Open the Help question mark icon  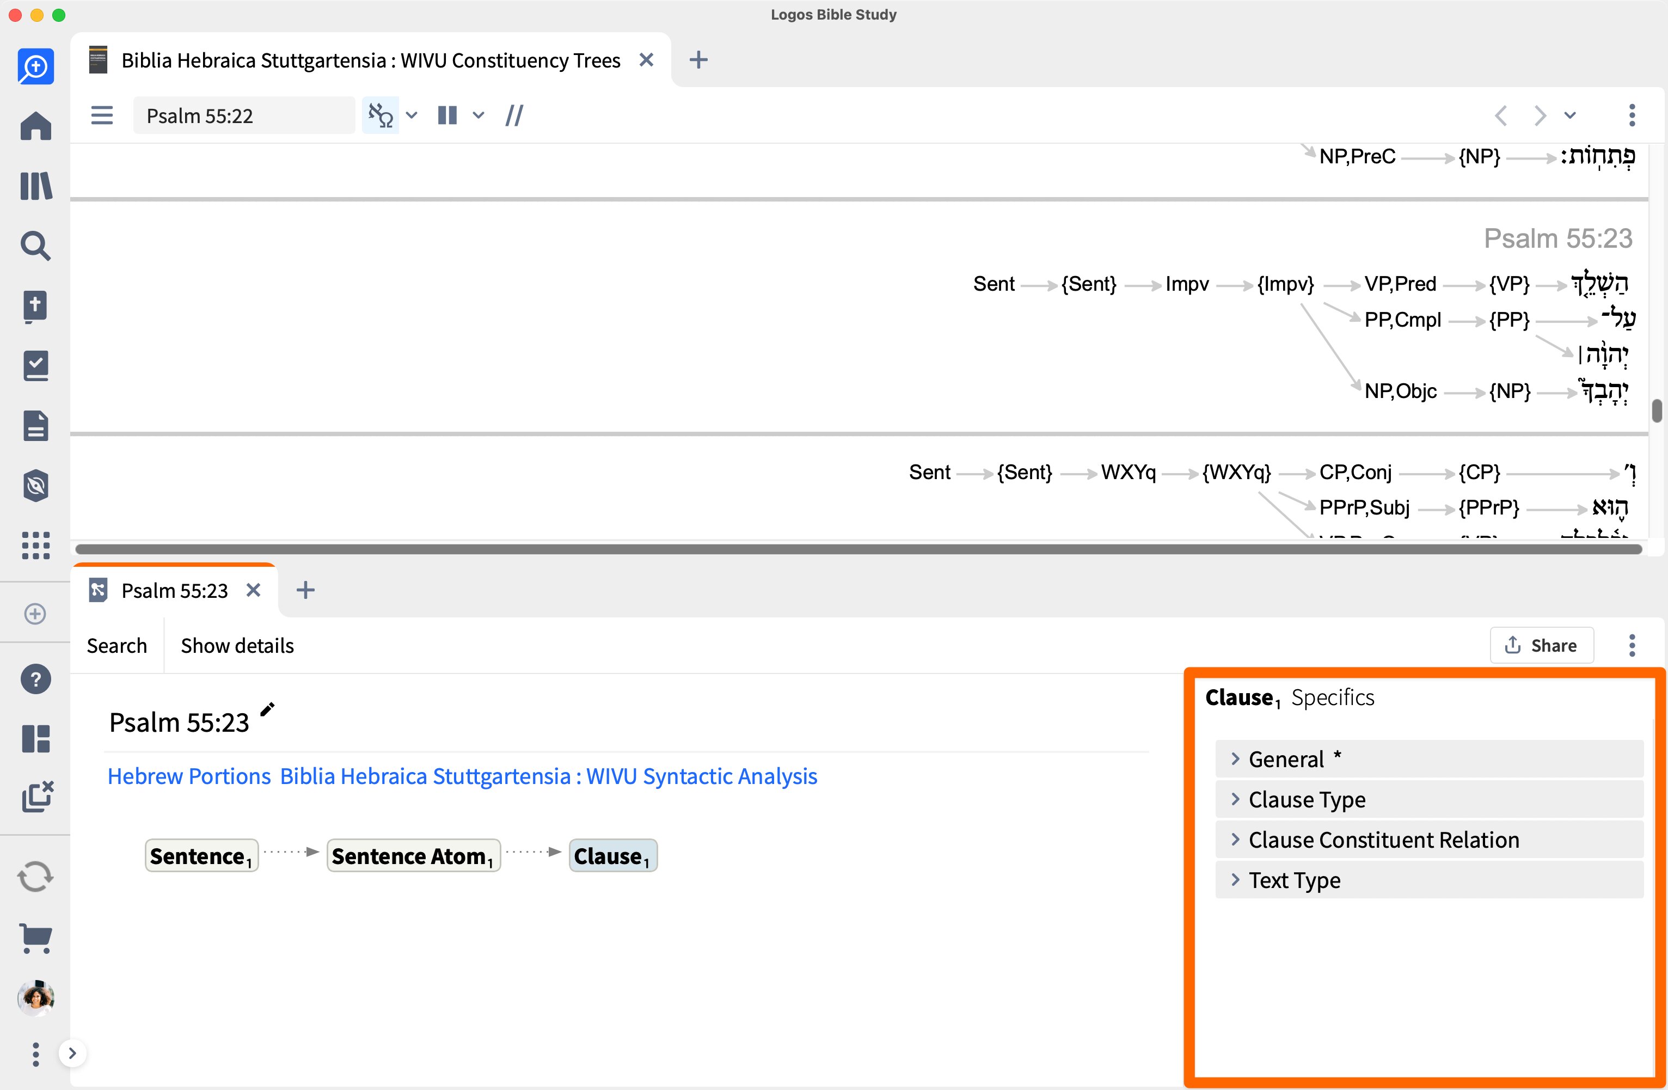point(36,679)
